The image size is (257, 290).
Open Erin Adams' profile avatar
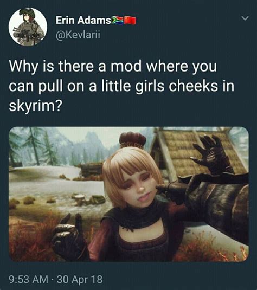tap(28, 27)
